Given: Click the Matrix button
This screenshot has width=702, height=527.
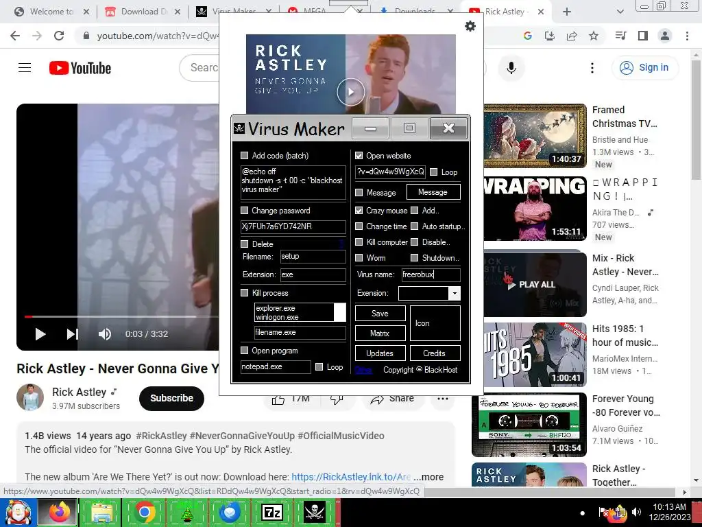Looking at the screenshot, I should 380,333.
